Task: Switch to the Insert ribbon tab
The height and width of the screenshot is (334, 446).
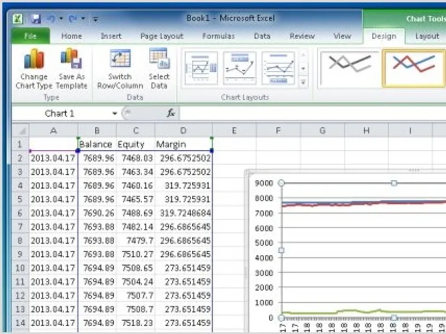Action: click(x=111, y=36)
